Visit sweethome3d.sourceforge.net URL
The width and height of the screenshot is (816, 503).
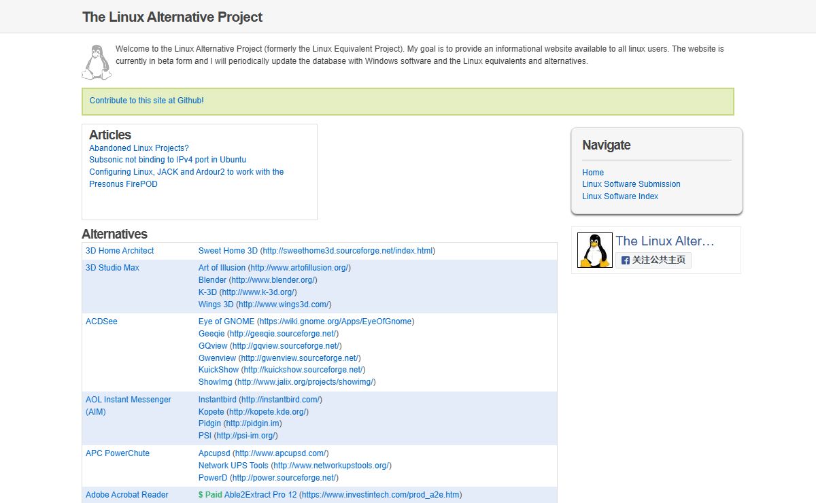click(347, 251)
